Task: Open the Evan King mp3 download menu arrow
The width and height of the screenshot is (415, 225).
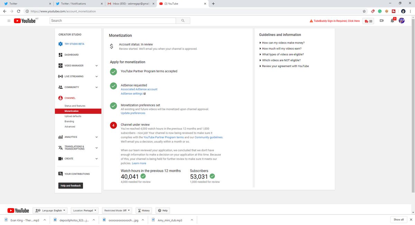Action: click(44, 220)
